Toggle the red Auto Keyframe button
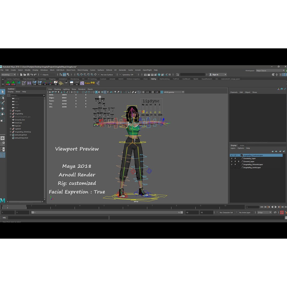 [282, 212]
